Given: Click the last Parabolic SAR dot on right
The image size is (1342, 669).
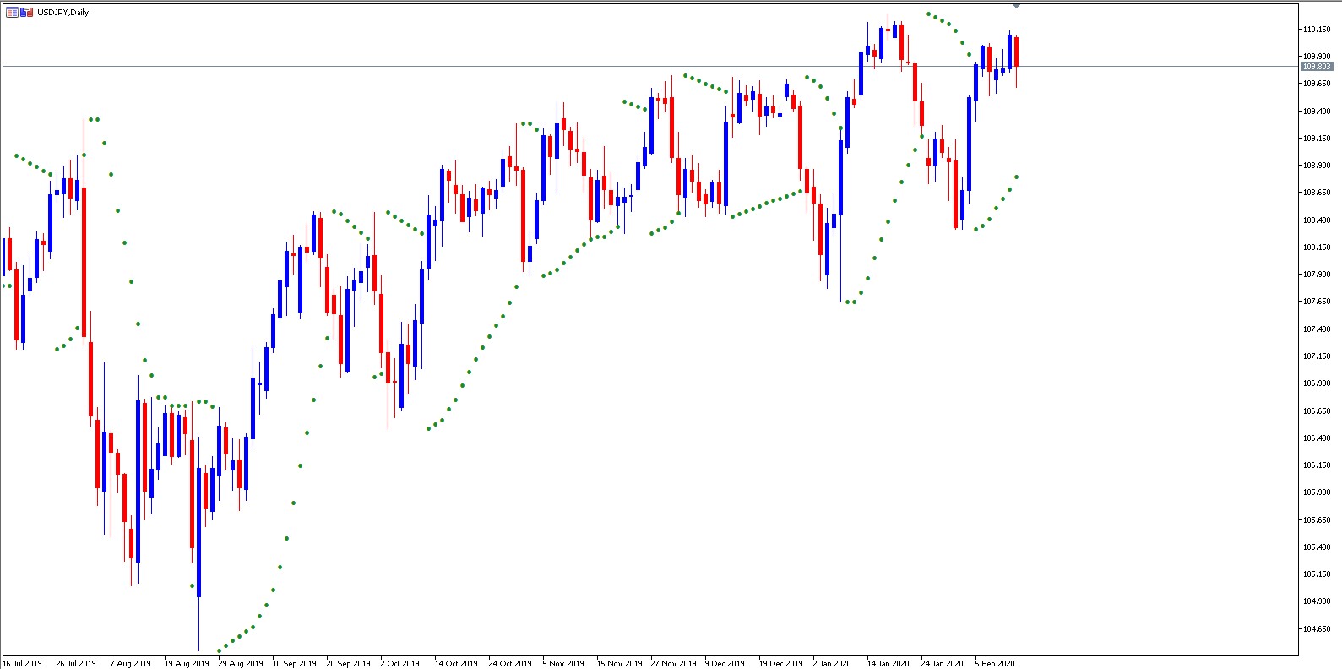Looking at the screenshot, I should point(1017,177).
